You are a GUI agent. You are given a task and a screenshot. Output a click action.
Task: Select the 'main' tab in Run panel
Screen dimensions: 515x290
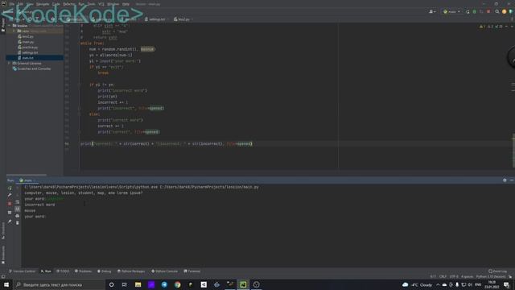(27, 180)
